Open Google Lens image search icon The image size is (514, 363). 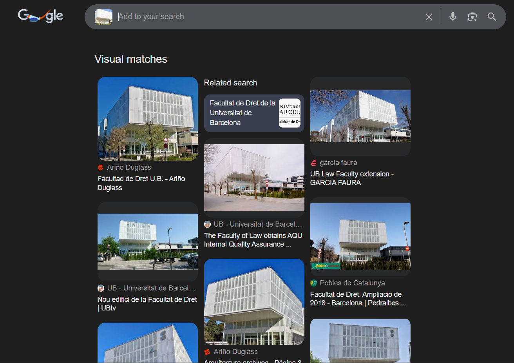click(x=472, y=17)
